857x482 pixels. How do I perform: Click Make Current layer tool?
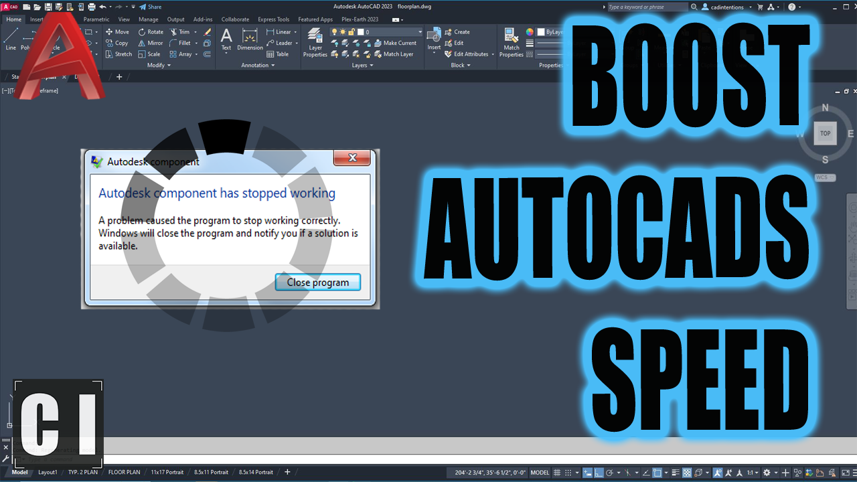point(394,43)
